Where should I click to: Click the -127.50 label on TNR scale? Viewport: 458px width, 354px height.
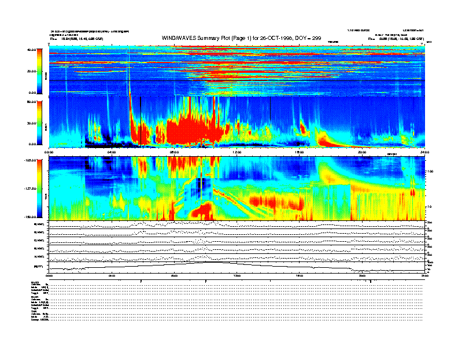pos(30,189)
